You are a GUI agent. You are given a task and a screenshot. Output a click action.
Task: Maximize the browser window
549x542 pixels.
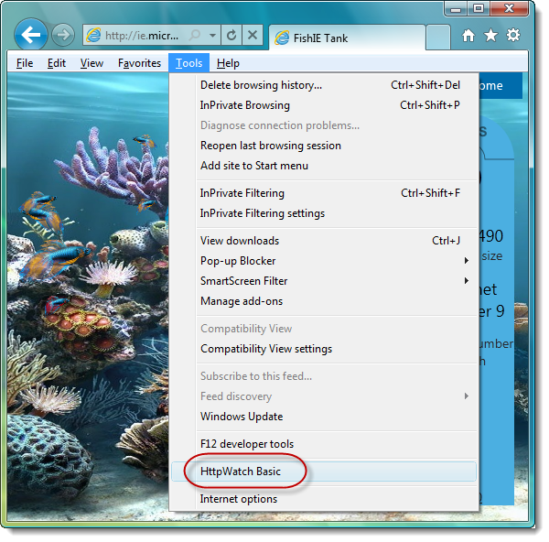(x=479, y=8)
